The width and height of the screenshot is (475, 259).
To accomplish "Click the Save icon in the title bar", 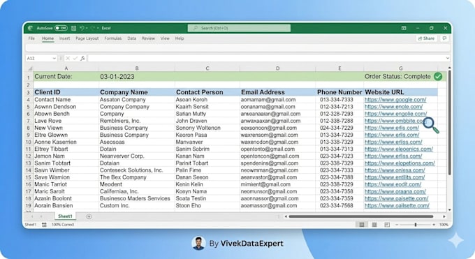I will (73, 28).
